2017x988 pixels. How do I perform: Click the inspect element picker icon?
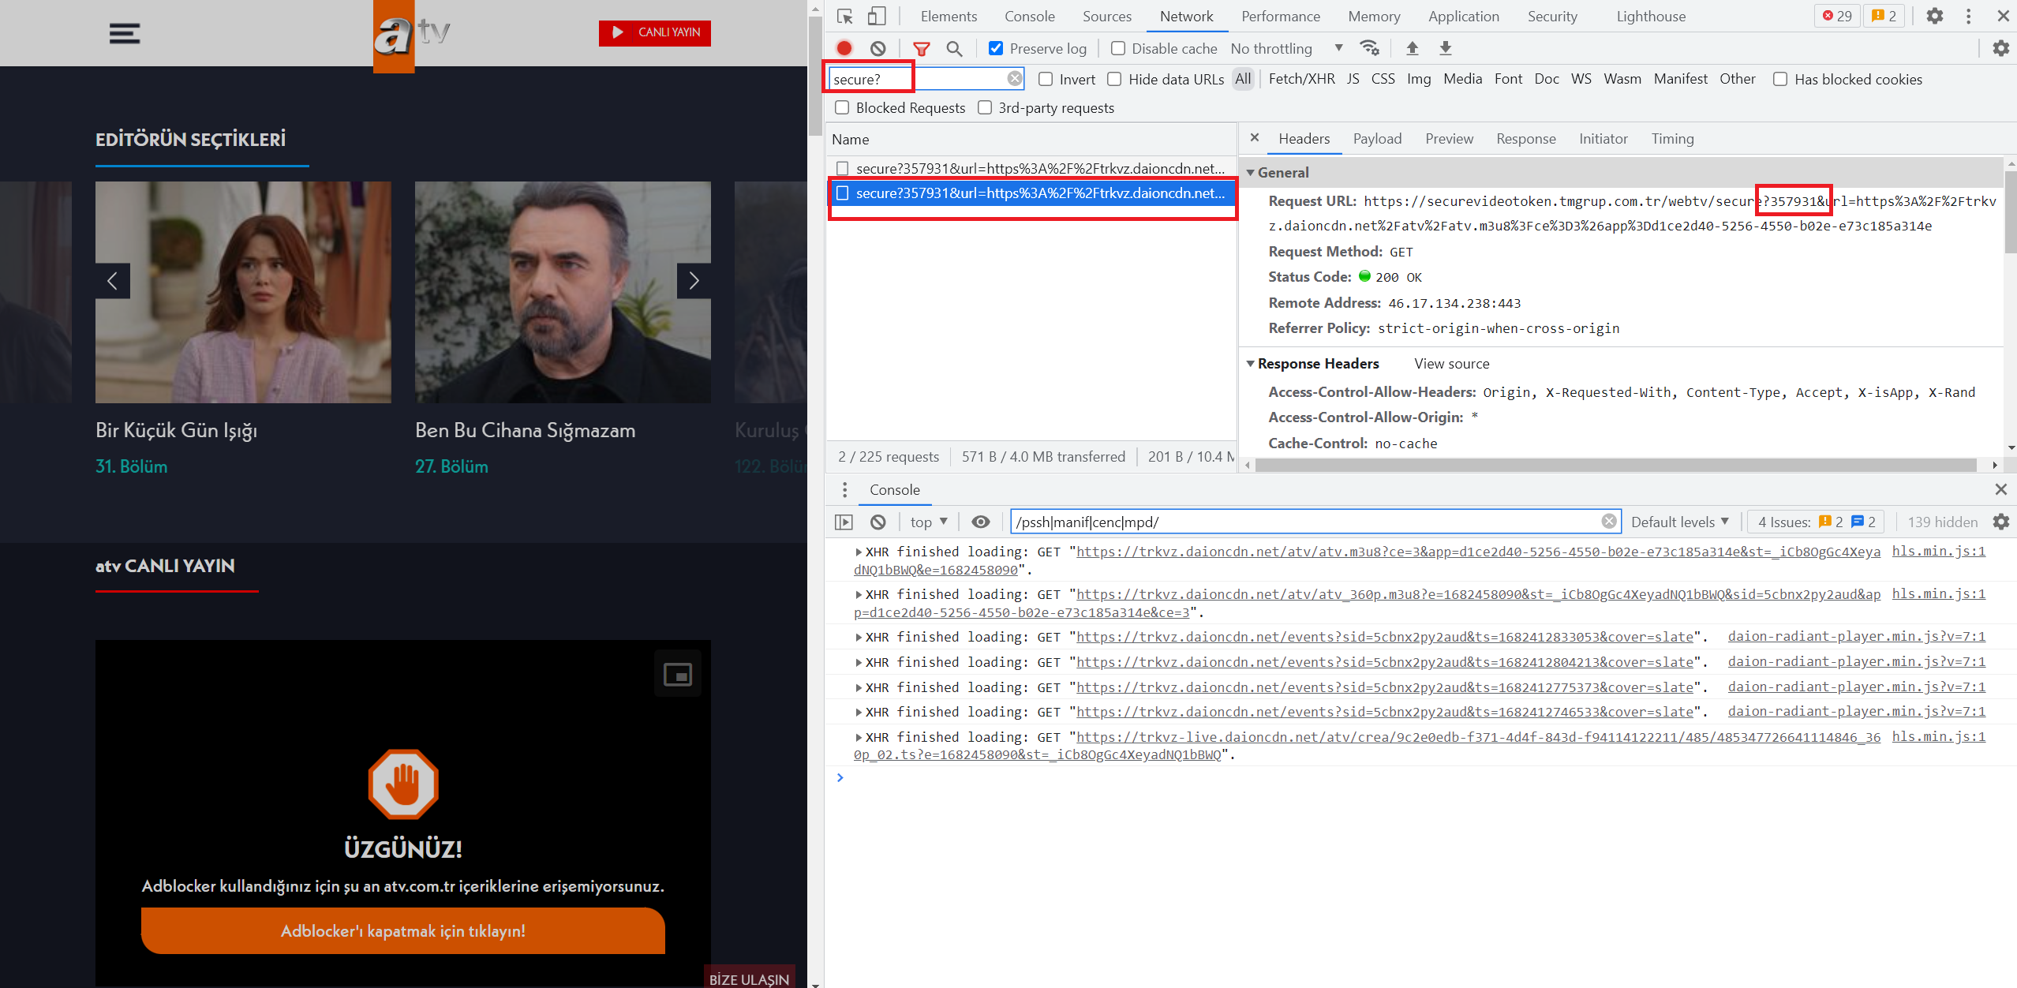tap(844, 17)
